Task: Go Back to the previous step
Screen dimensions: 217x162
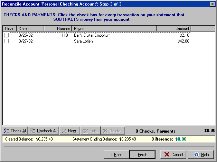Action: pyautogui.click(x=116, y=155)
